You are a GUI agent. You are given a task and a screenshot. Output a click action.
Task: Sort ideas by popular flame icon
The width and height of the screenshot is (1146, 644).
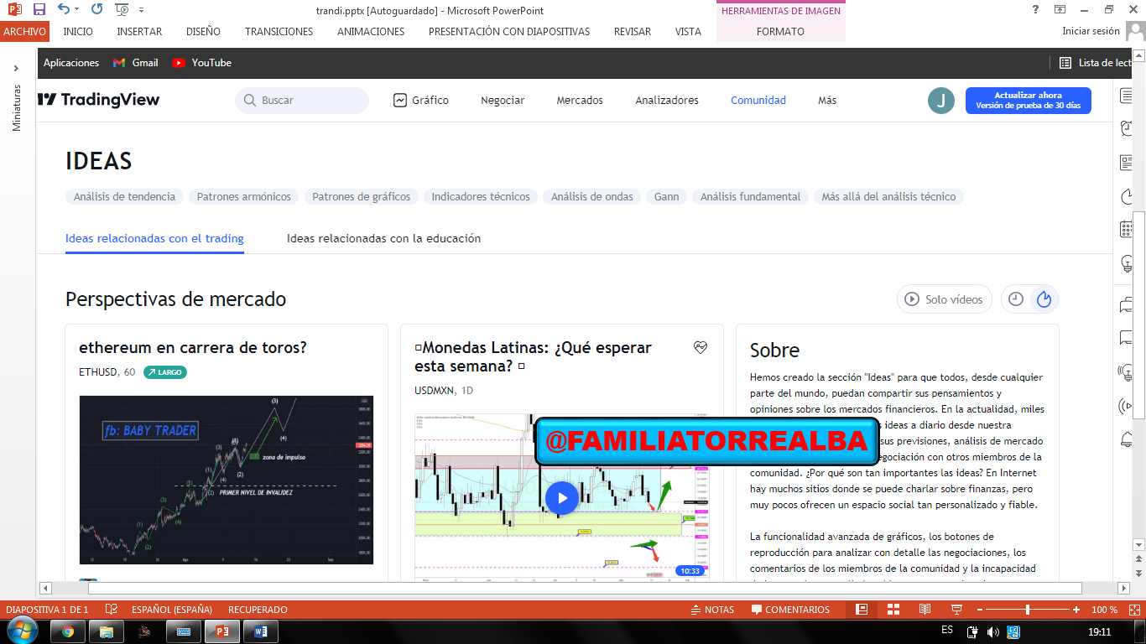coord(1044,299)
